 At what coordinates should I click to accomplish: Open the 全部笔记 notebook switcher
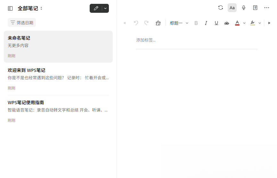(30, 8)
